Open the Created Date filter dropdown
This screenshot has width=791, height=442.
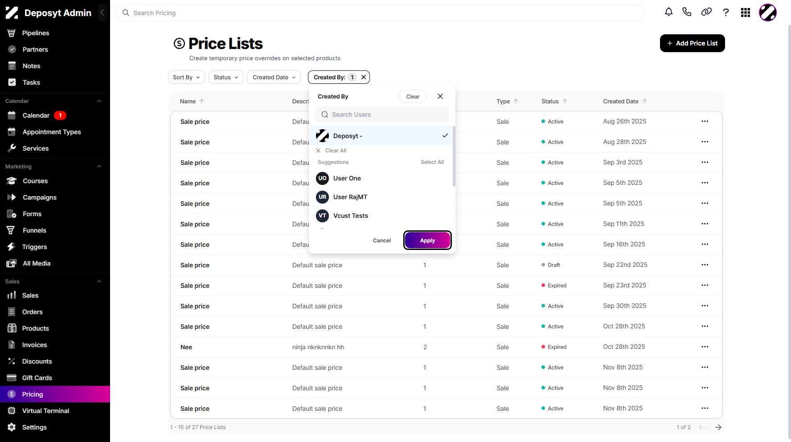[x=274, y=77]
